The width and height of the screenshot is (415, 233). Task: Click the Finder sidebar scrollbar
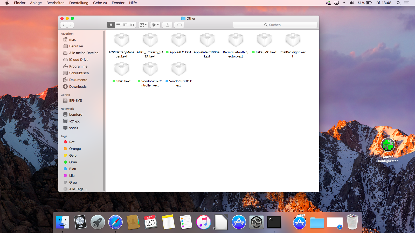(x=104, y=111)
